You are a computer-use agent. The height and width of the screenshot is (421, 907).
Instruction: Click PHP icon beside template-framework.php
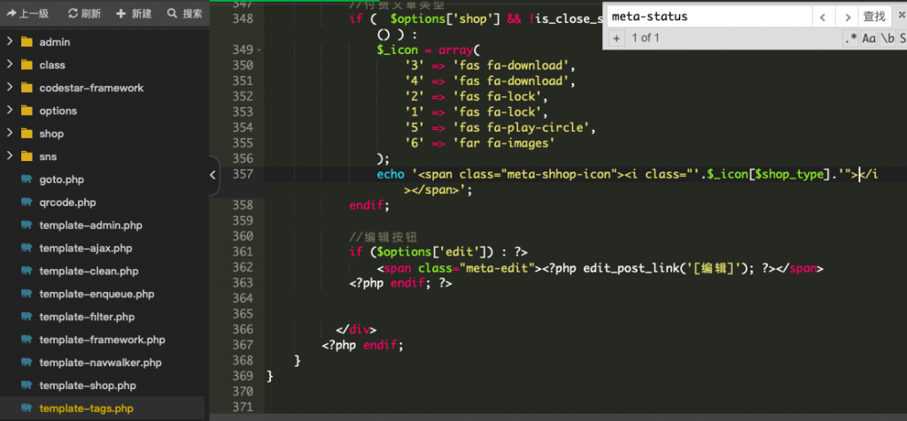pos(27,340)
